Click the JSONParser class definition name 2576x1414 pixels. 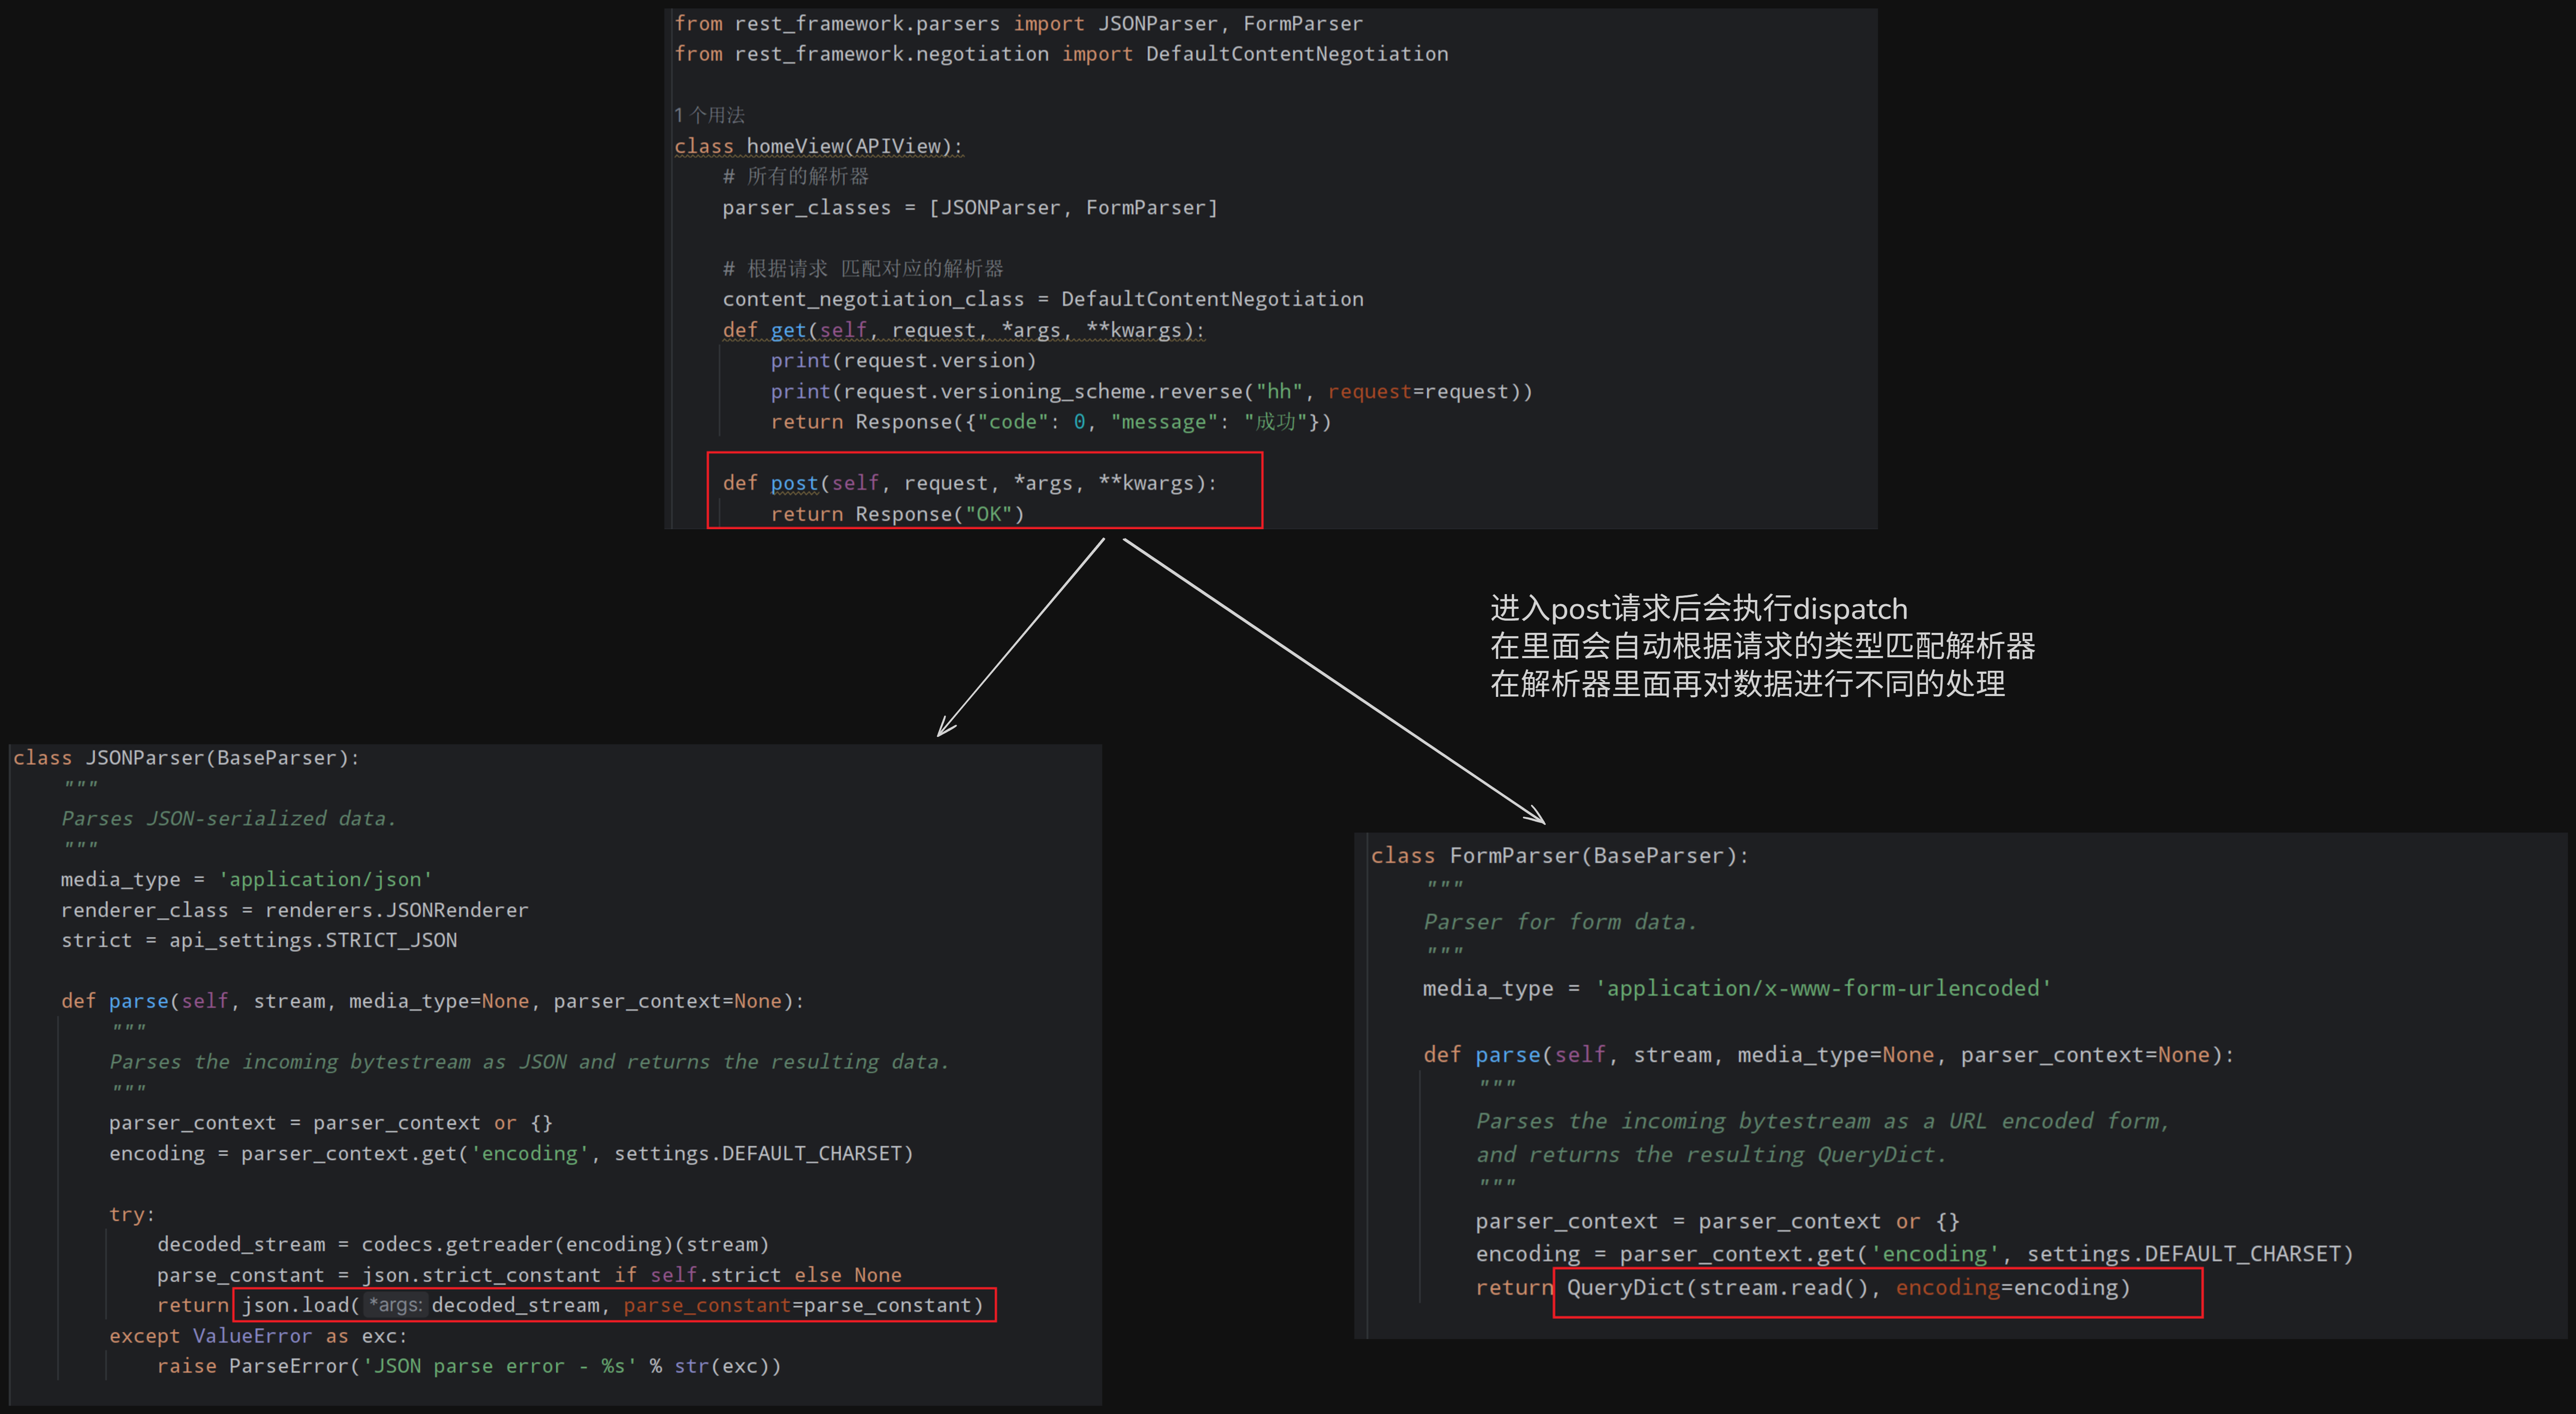pyautogui.click(x=144, y=758)
